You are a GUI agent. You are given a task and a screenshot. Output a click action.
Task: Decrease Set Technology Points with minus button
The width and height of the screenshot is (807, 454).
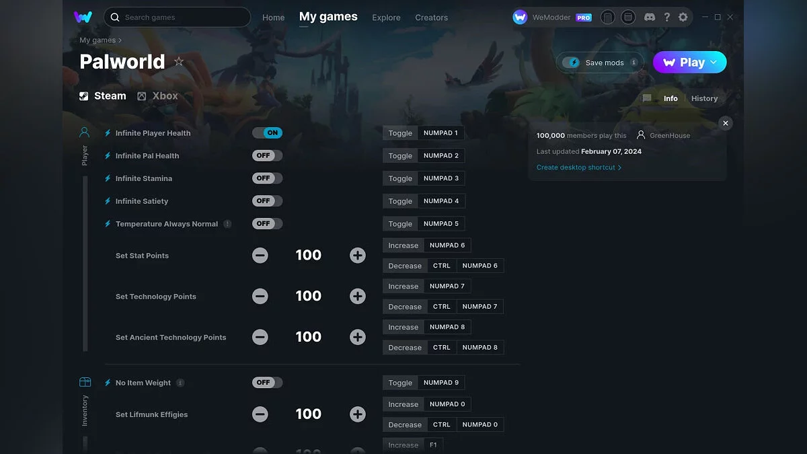pyautogui.click(x=260, y=297)
